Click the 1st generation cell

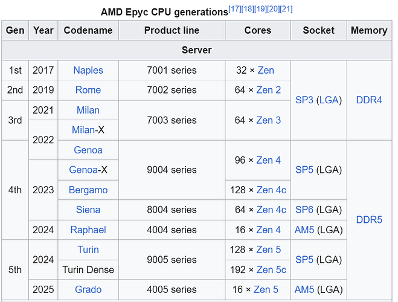coord(15,70)
